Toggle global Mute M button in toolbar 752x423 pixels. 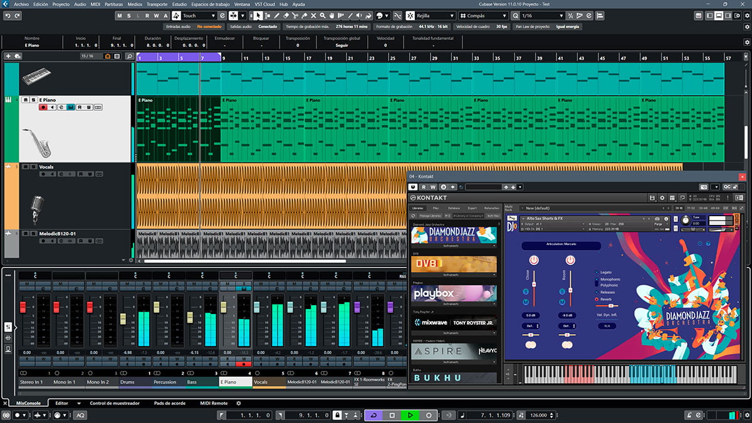pos(119,16)
